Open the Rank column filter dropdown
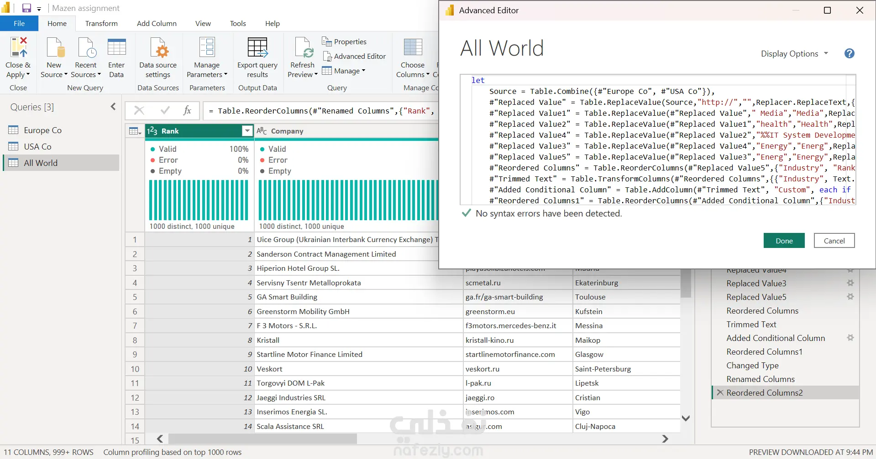 (247, 131)
